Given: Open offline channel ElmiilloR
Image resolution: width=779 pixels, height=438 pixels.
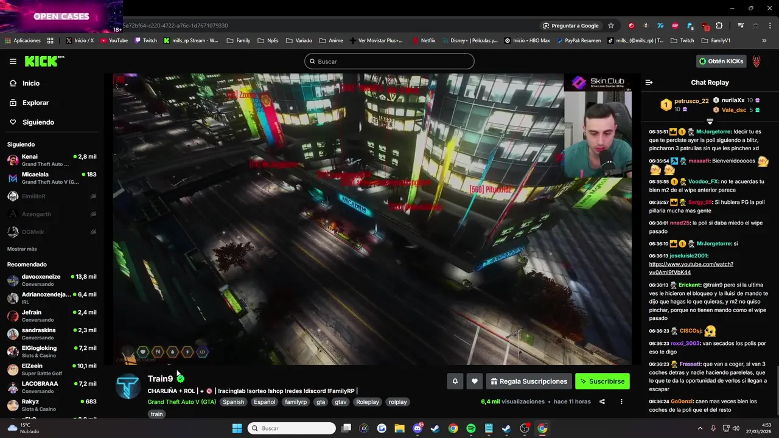Looking at the screenshot, I should click(x=52, y=196).
